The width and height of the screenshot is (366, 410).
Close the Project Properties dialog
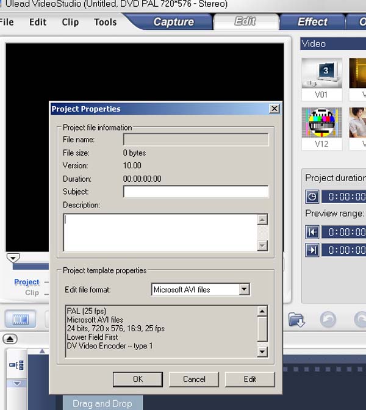[274, 109]
